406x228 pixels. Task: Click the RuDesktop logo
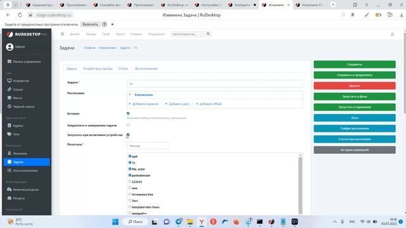(x=27, y=34)
